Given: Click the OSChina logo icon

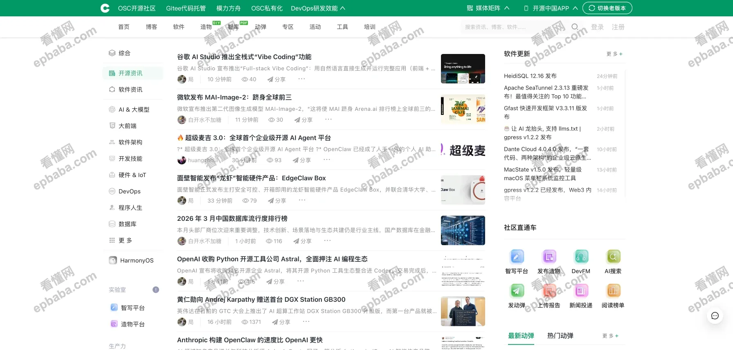Looking at the screenshot, I should pos(105,8).
